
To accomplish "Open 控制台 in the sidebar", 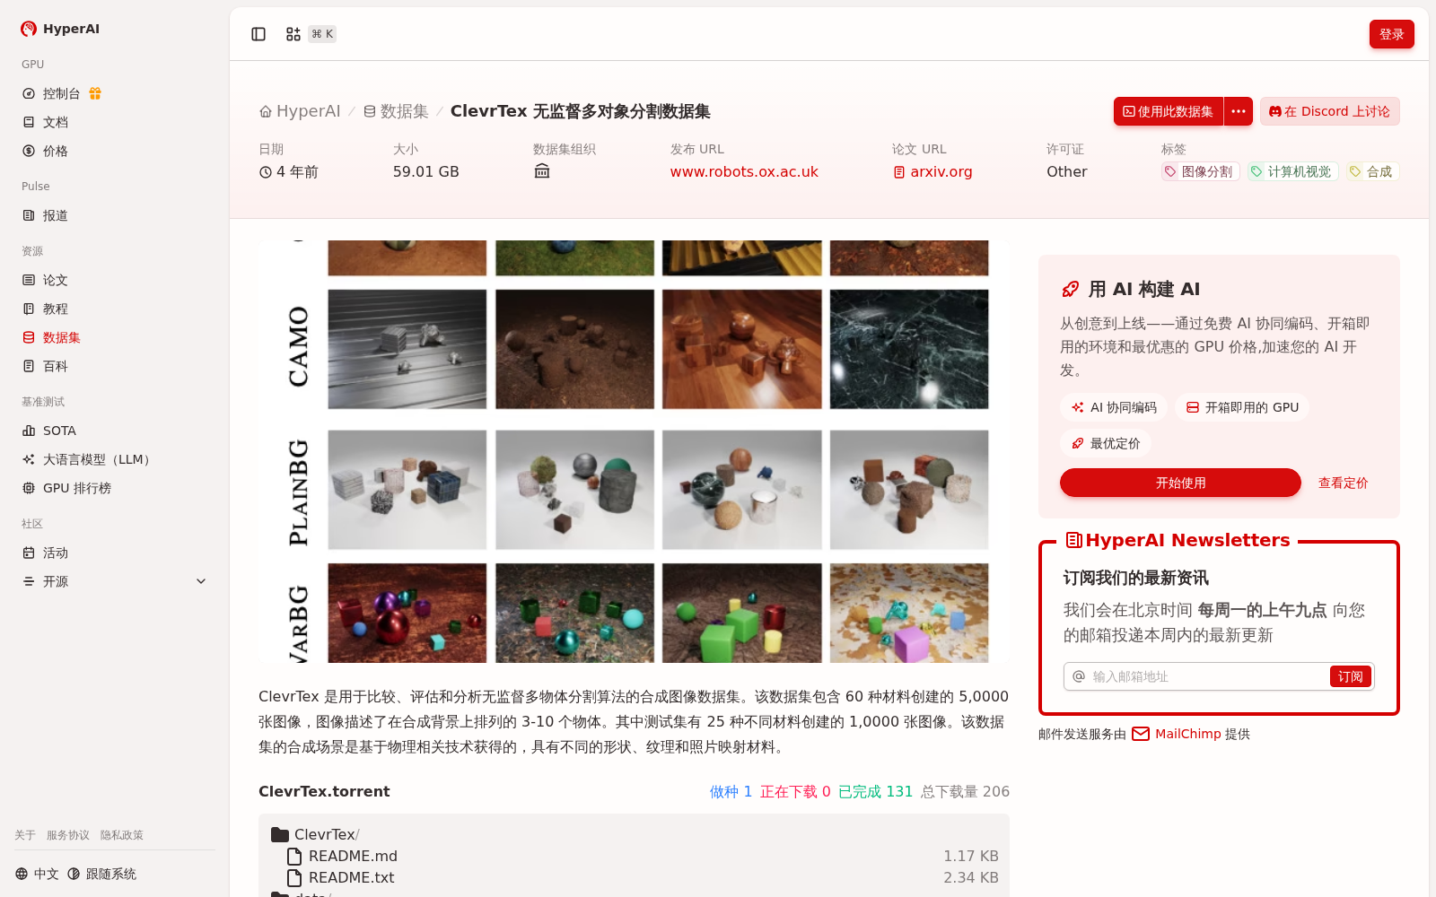I will [62, 93].
